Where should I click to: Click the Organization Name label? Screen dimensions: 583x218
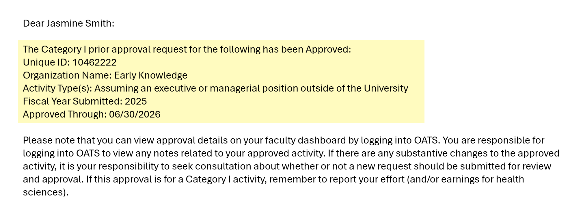[67, 75]
